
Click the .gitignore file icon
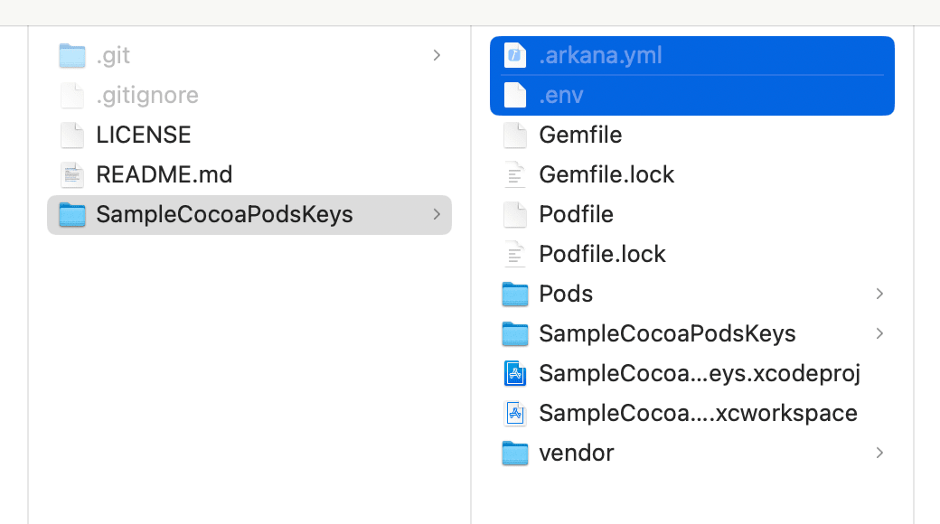(x=72, y=96)
